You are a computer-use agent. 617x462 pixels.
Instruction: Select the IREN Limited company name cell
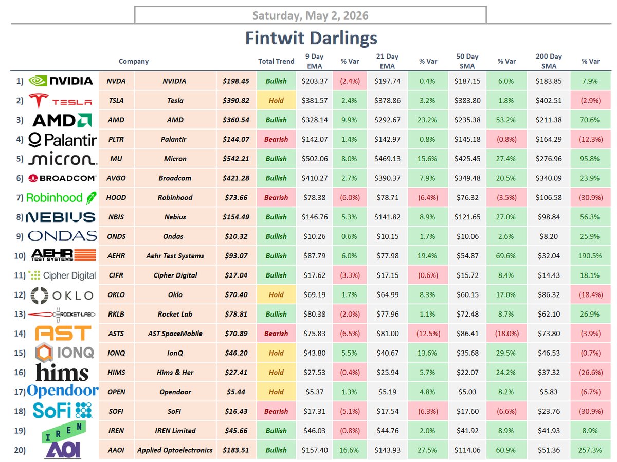[175, 431]
